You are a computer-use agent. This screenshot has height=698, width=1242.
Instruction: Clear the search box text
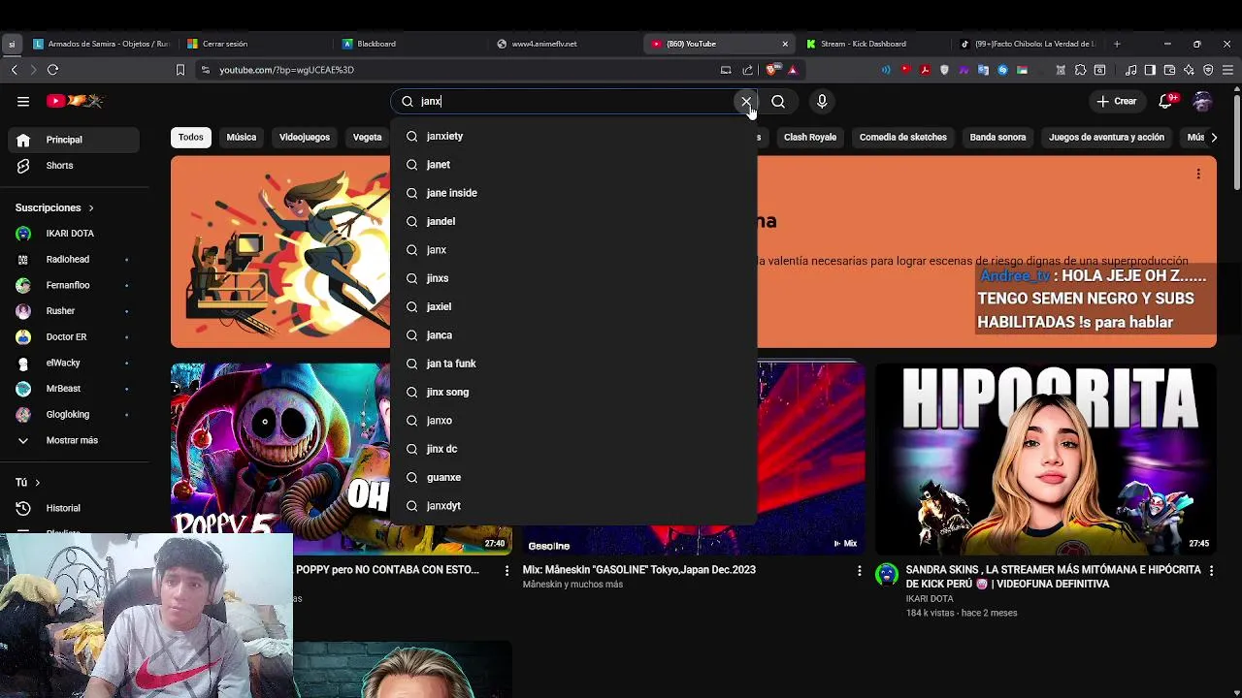tap(746, 101)
